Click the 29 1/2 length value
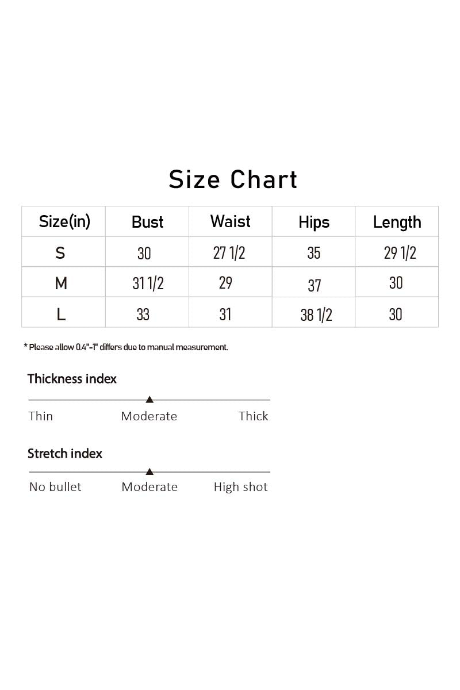 [x=400, y=252]
